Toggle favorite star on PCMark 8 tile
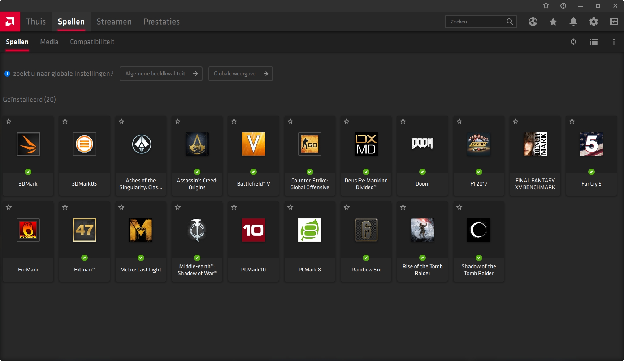This screenshot has width=624, height=361. click(290, 208)
